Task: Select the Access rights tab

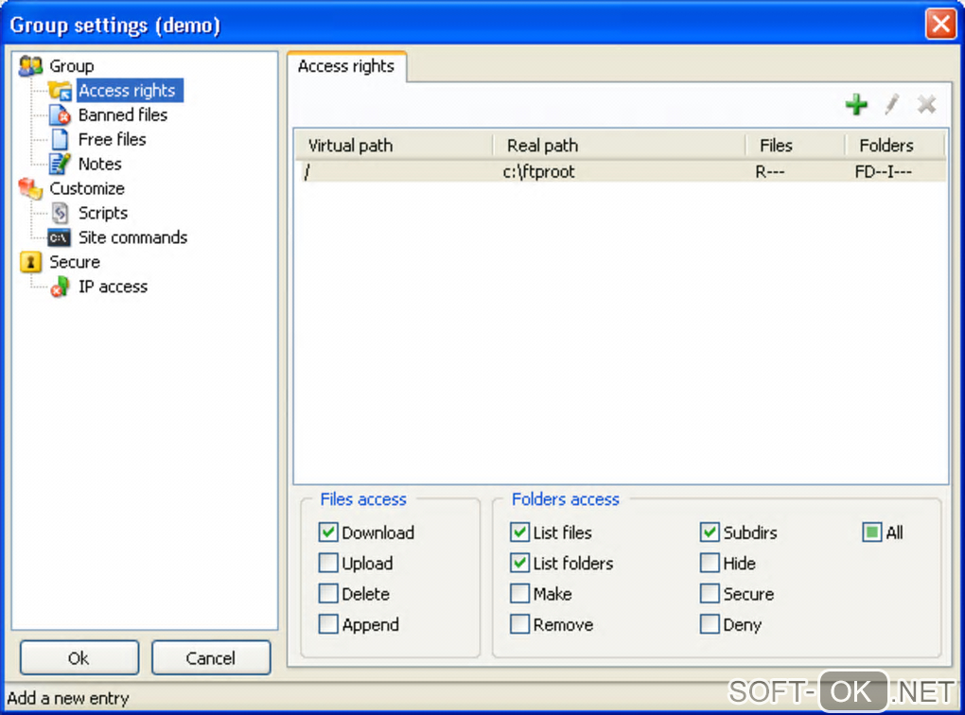Action: (x=346, y=66)
